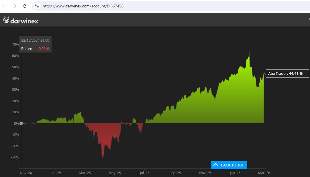
Task: Open site information icon in address bar
Action: tap(37, 6)
